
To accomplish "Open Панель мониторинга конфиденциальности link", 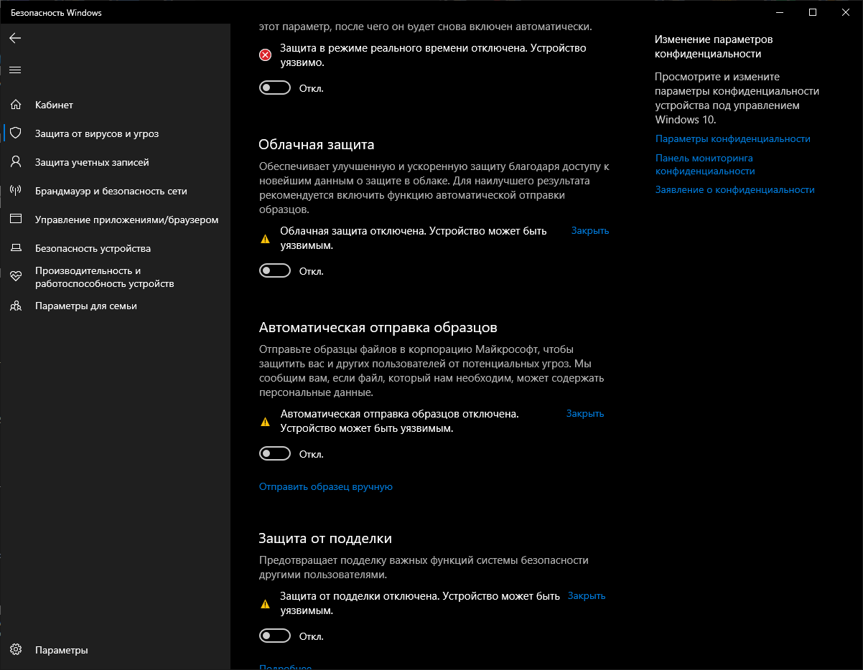I will tap(704, 165).
